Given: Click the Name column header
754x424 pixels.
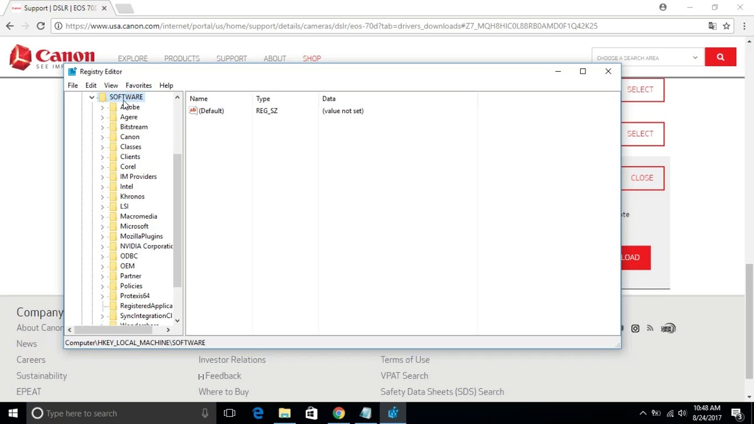Looking at the screenshot, I should pyautogui.click(x=219, y=99).
